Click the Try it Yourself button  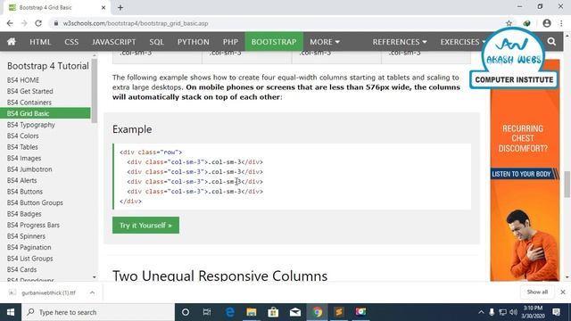(x=145, y=226)
